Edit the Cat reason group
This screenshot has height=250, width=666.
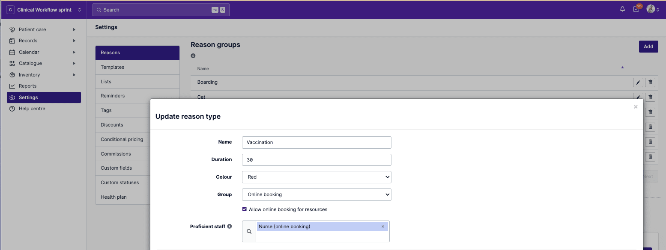638,97
